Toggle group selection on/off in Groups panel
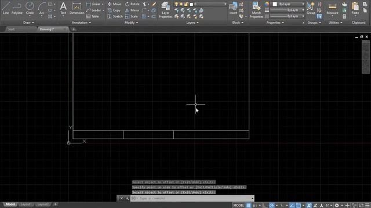This screenshot has width=371, height=208. (319, 16)
